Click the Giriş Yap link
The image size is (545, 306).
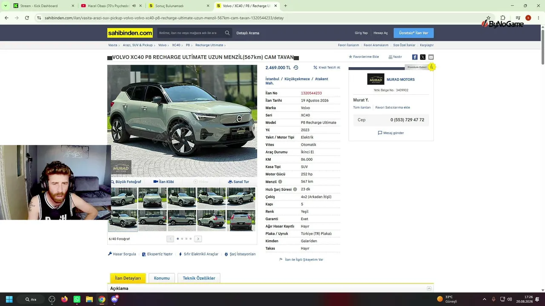pos(361,33)
